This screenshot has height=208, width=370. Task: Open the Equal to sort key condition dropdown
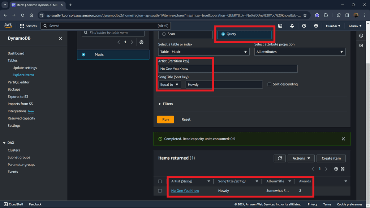[x=169, y=84]
